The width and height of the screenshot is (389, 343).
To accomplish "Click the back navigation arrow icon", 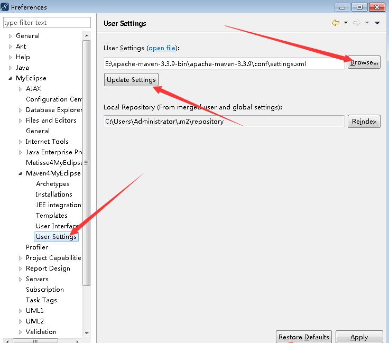I will coord(336,23).
